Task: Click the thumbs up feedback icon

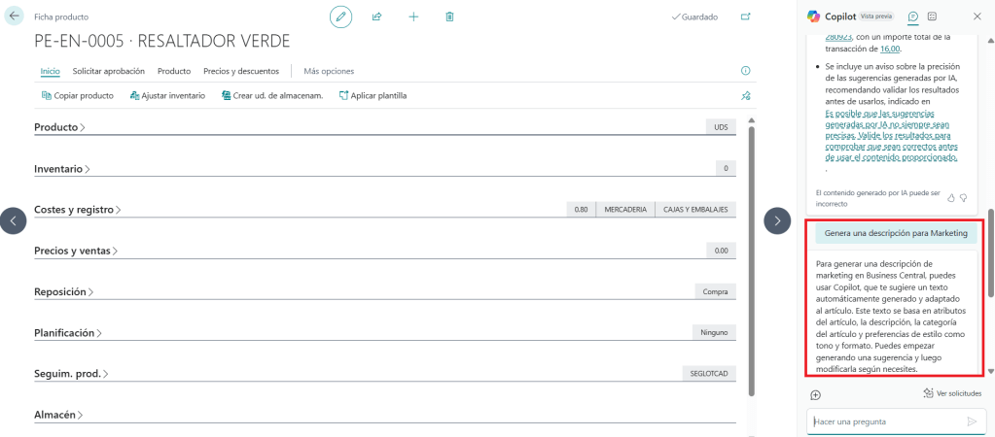Action: (951, 197)
